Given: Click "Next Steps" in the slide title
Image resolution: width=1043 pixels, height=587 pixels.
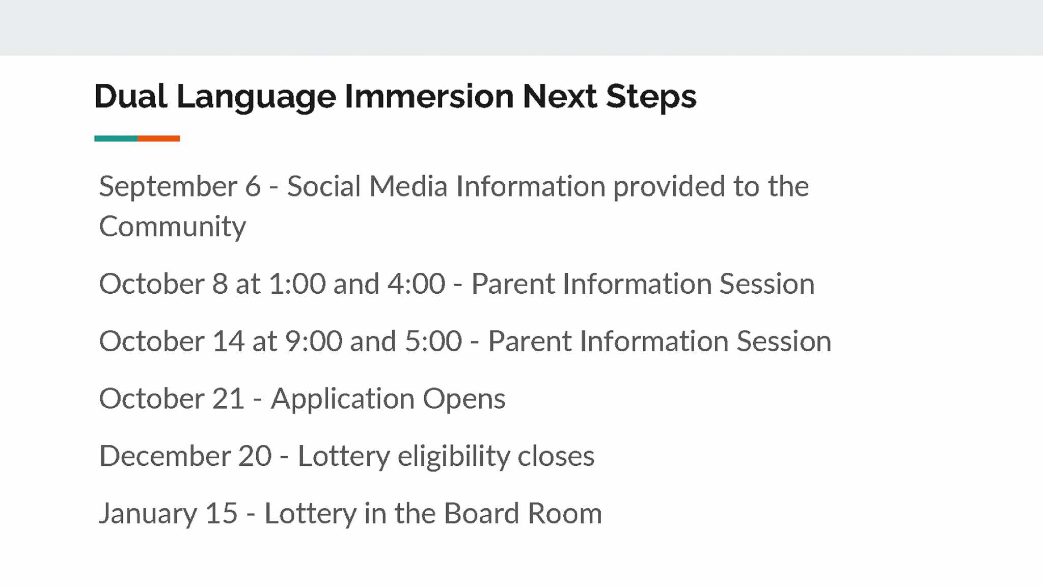Looking at the screenshot, I should click(x=609, y=96).
